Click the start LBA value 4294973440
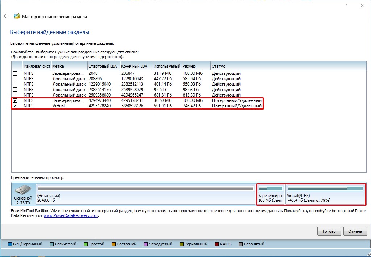This screenshot has width=371, height=257. [x=100, y=100]
